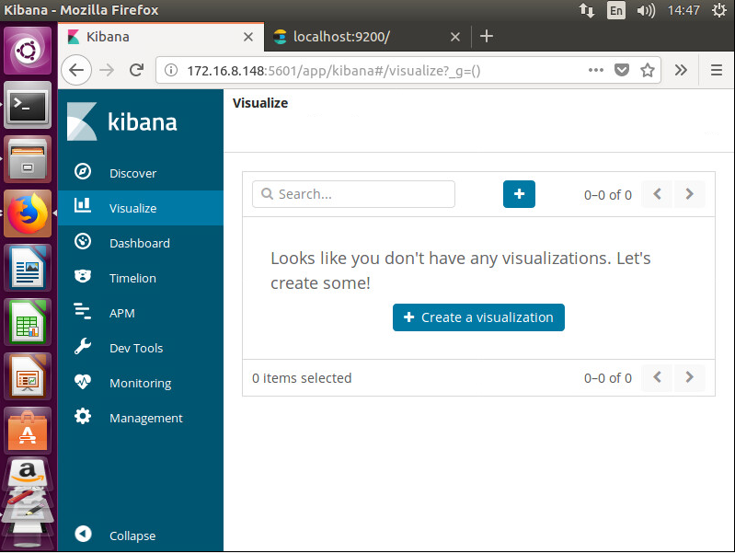This screenshot has width=735, height=553.
Task: Click the Collapse arrow icon in sidebar
Action: pos(83,534)
